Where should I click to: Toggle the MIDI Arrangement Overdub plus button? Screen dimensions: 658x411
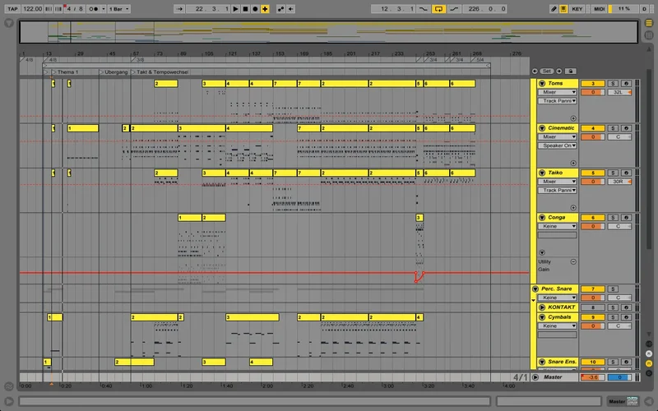pos(265,9)
